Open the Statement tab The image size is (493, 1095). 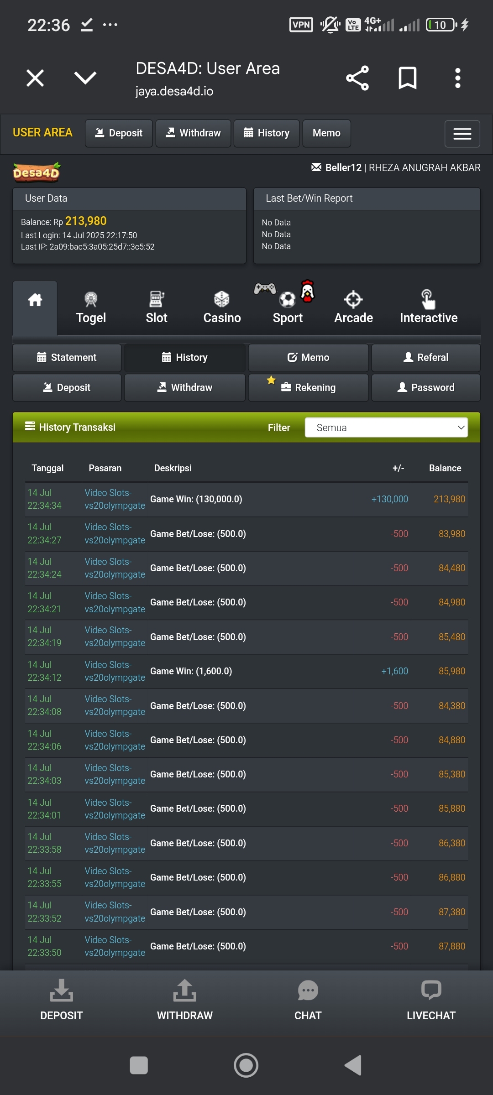click(x=67, y=358)
